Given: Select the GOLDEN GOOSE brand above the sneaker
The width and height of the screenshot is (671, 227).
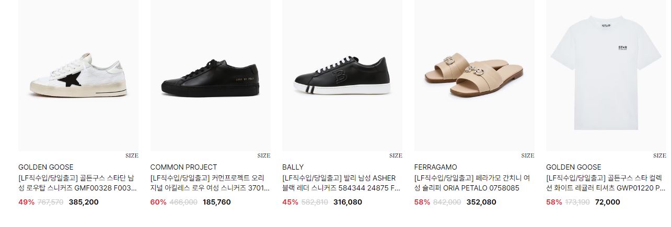Looking at the screenshot, I should 46,168.
